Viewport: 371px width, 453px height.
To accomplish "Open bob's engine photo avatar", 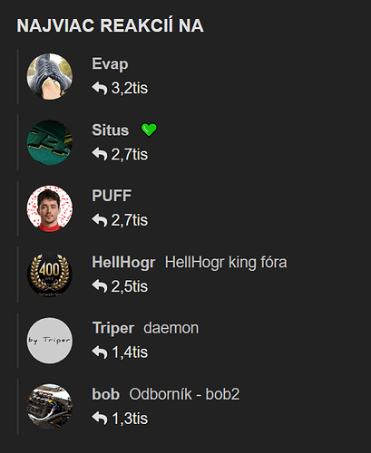I will pos(50,406).
